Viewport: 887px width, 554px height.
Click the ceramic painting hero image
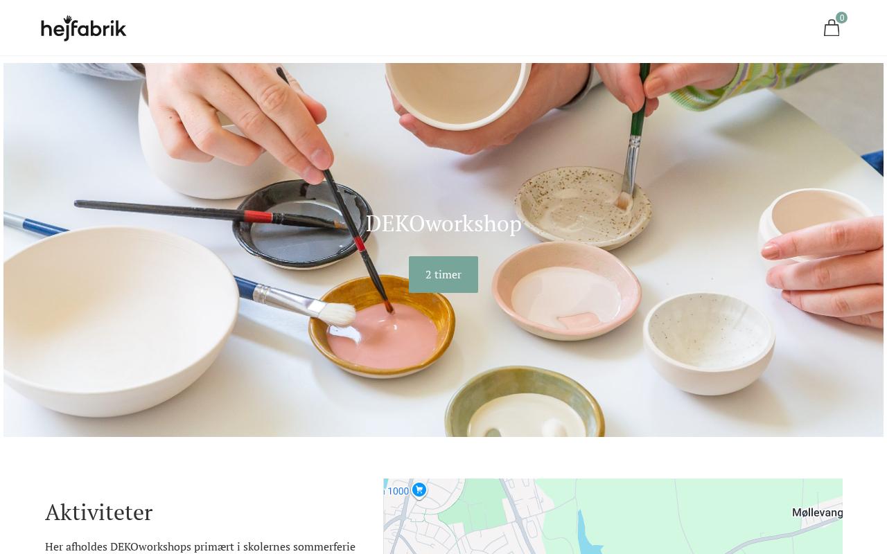pyautogui.click(x=443, y=250)
